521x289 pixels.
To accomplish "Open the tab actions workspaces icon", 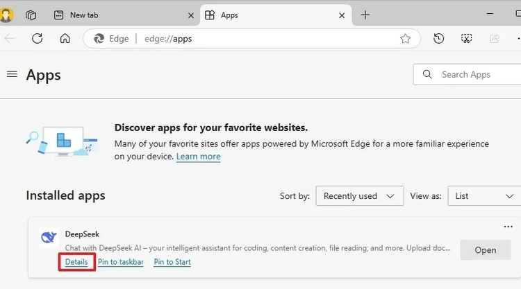I will click(x=31, y=15).
